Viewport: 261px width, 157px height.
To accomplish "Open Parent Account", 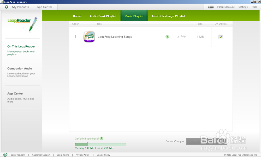I will click(226, 7).
